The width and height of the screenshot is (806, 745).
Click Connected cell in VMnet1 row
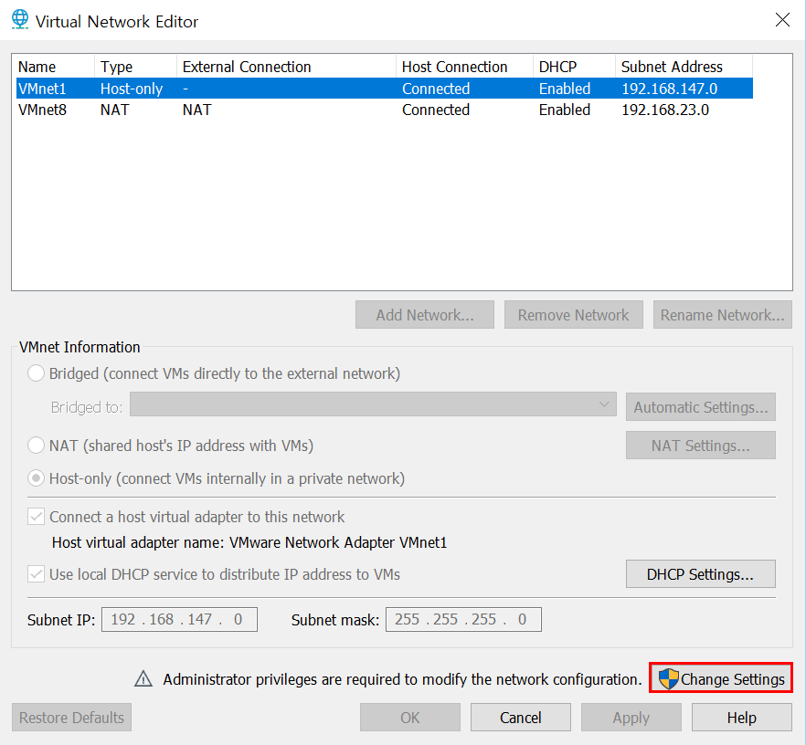tap(436, 89)
